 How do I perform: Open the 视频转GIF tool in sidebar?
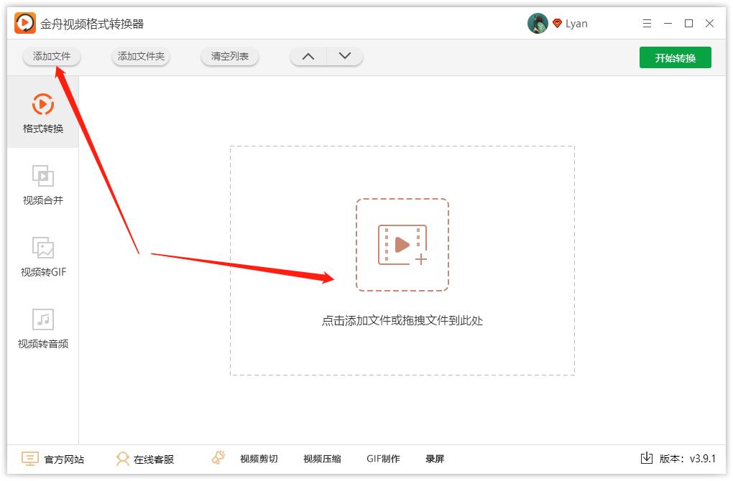click(44, 257)
